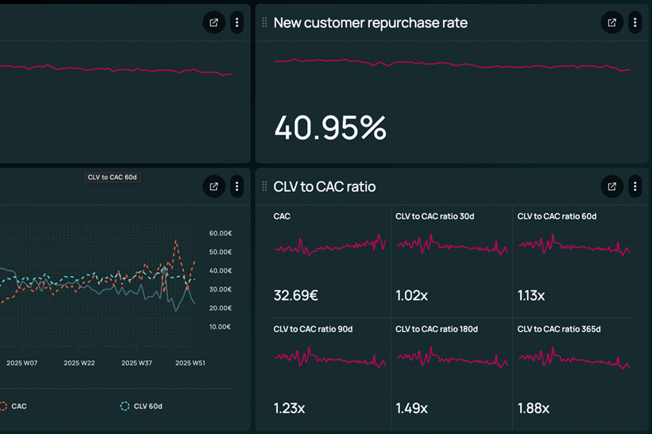Image resolution: width=652 pixels, height=434 pixels.
Task: Click the CLV to CAC ratio 180d label
Action: (437, 330)
